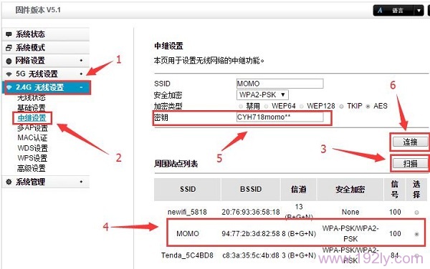
Task: Click the SSID input field
Action: (x=280, y=84)
